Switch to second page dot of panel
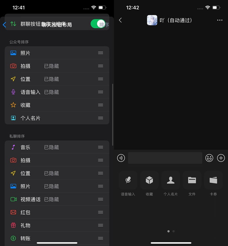The height and width of the screenshot is (246, 228). [x=173, y=231]
